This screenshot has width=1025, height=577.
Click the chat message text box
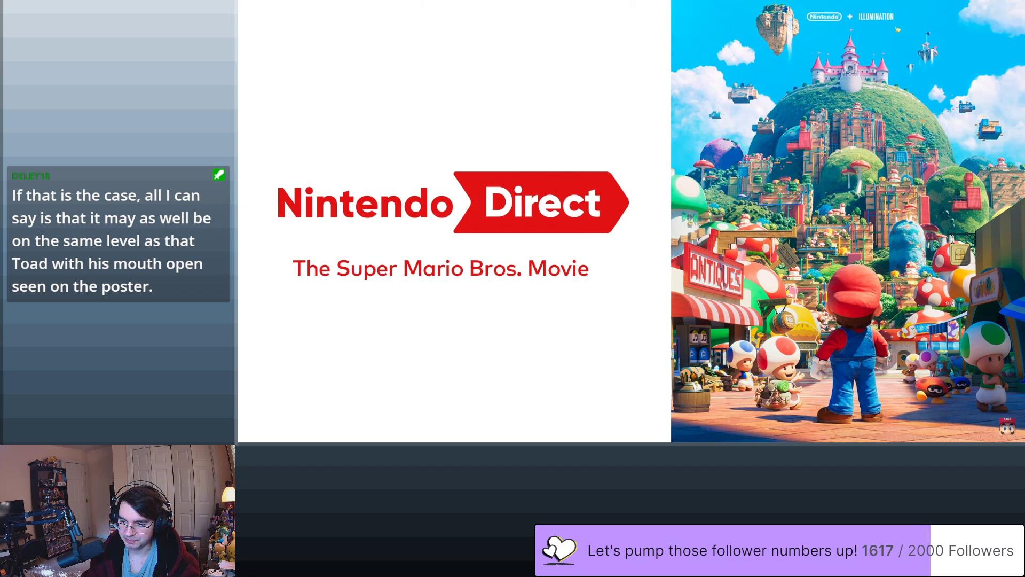click(111, 241)
